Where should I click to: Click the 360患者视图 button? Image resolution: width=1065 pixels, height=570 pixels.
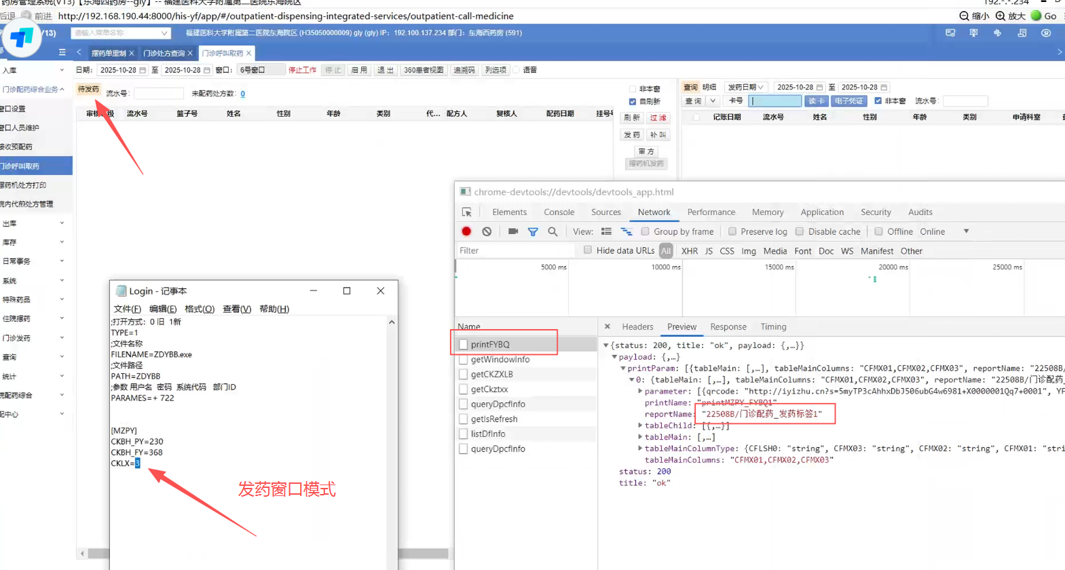[x=424, y=70]
